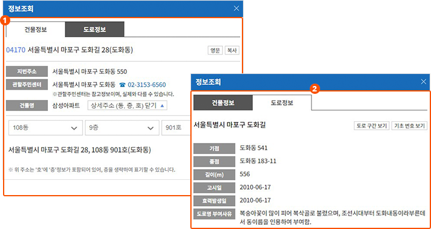The width and height of the screenshot is (431, 229).
Task: Click building name 삼성아파트
Action: (66, 105)
